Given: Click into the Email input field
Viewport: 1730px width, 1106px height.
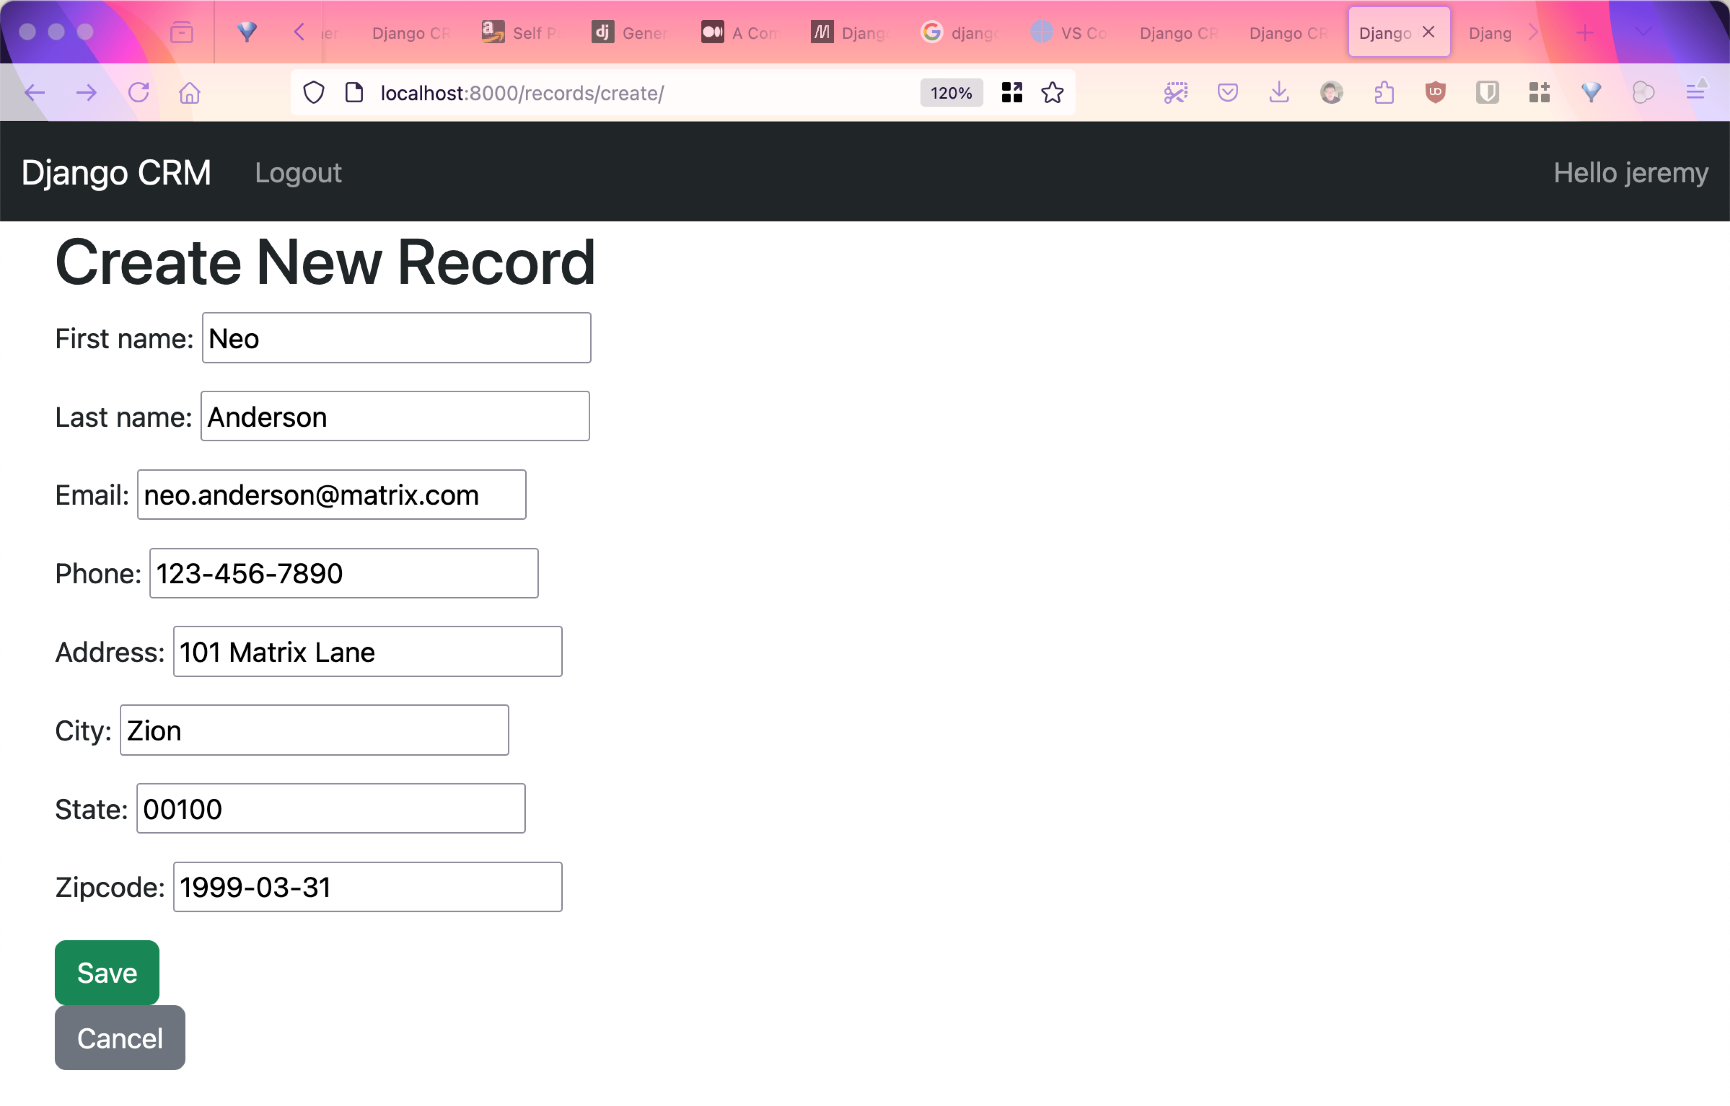Looking at the screenshot, I should pos(331,495).
